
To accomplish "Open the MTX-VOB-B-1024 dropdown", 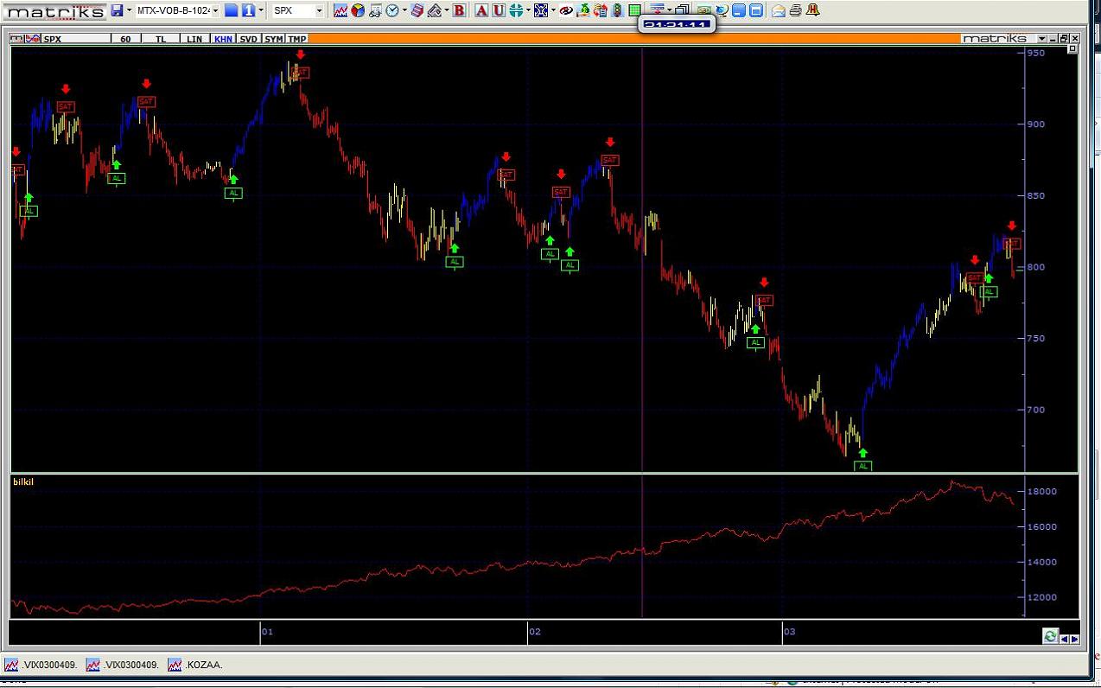I will click(x=214, y=10).
